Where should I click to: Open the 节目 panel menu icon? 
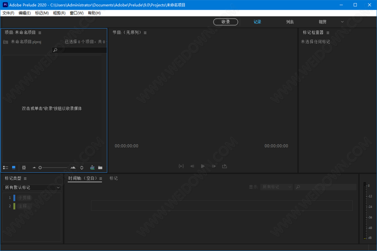(145, 33)
